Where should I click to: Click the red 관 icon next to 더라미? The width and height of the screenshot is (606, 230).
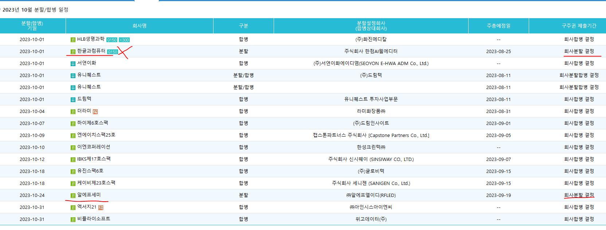click(x=95, y=112)
